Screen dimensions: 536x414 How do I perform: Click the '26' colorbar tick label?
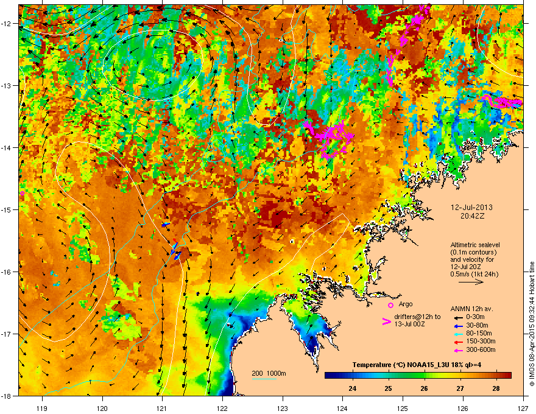424,388
